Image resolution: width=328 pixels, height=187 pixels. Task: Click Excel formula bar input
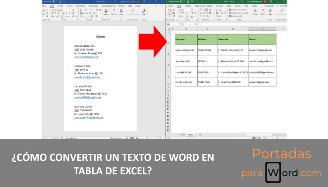click(x=243, y=24)
